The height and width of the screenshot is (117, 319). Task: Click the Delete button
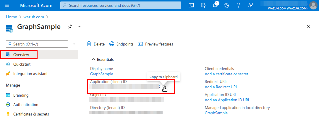(96, 44)
